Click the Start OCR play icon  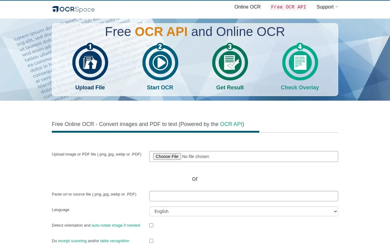(x=160, y=62)
